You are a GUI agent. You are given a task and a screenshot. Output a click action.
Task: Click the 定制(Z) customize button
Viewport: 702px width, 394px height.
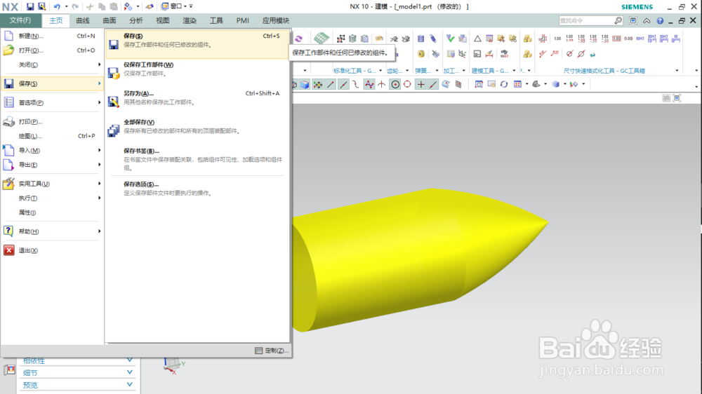coord(272,350)
